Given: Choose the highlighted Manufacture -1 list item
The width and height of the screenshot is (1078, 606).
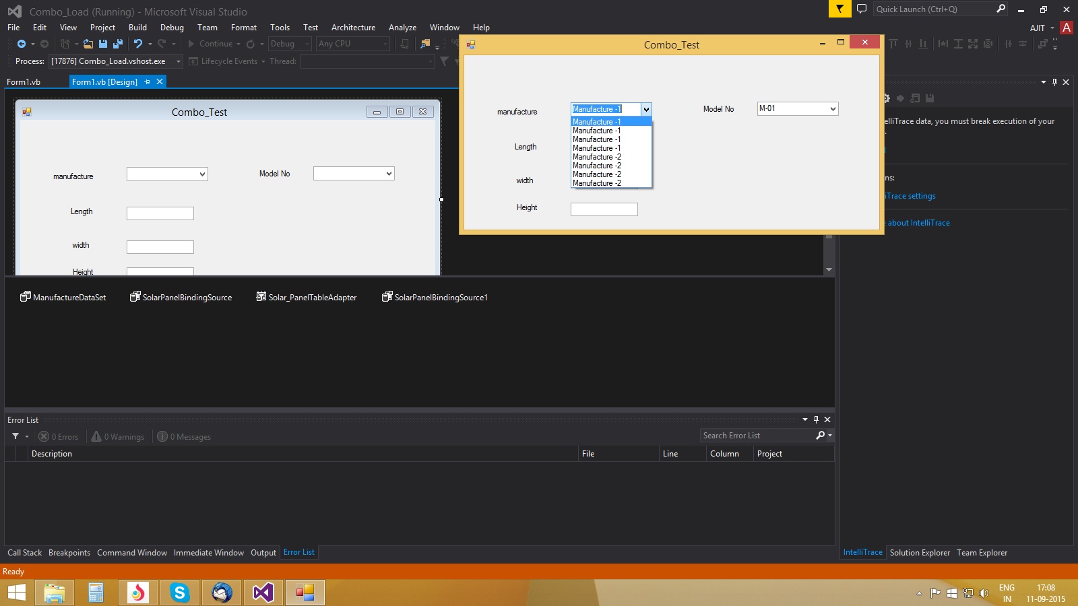Looking at the screenshot, I should [611, 122].
